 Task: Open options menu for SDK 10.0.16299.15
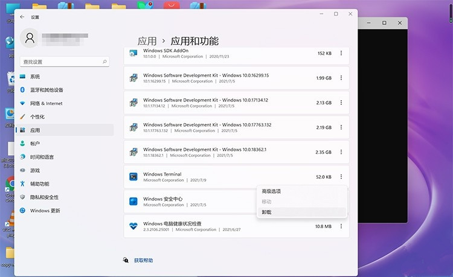(341, 78)
